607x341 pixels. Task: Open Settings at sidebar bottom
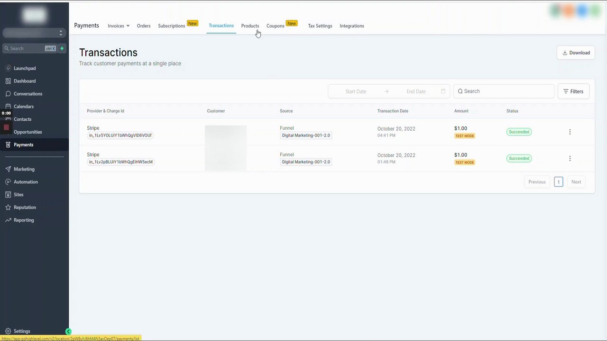click(x=22, y=331)
